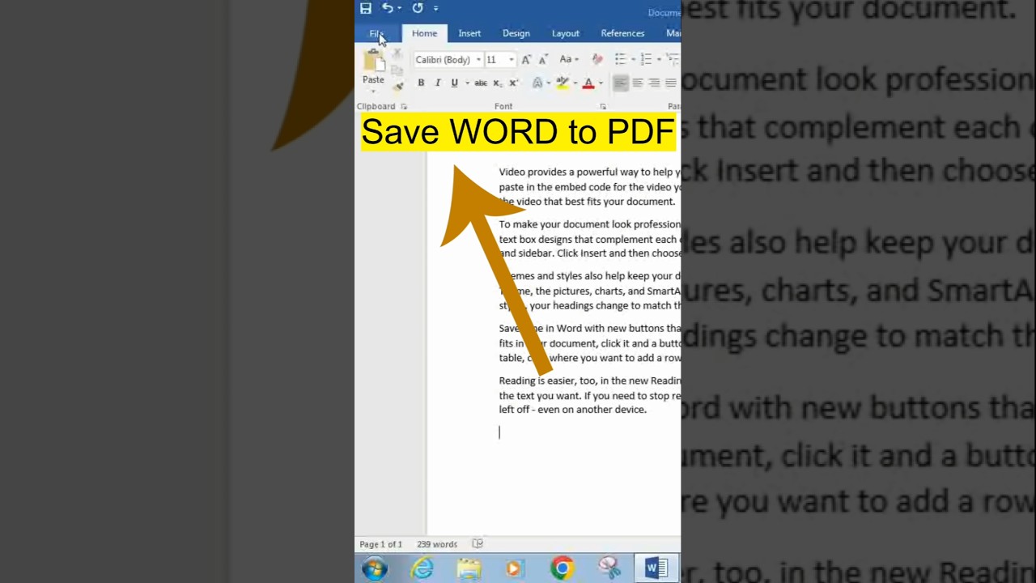1036x583 pixels.
Task: Toggle Align Right paragraph alignment
Action: pos(654,83)
